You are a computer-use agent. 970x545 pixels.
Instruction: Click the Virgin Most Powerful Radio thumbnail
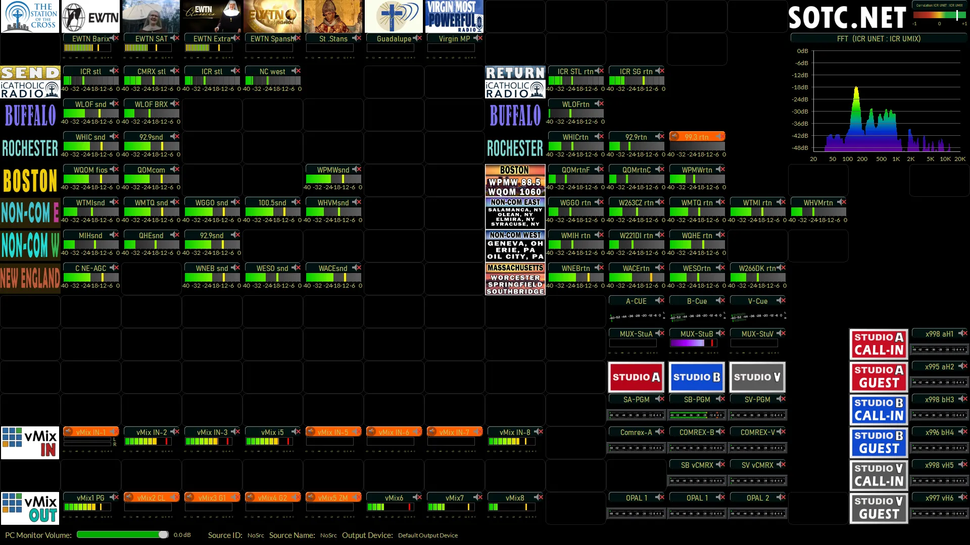coord(454,16)
